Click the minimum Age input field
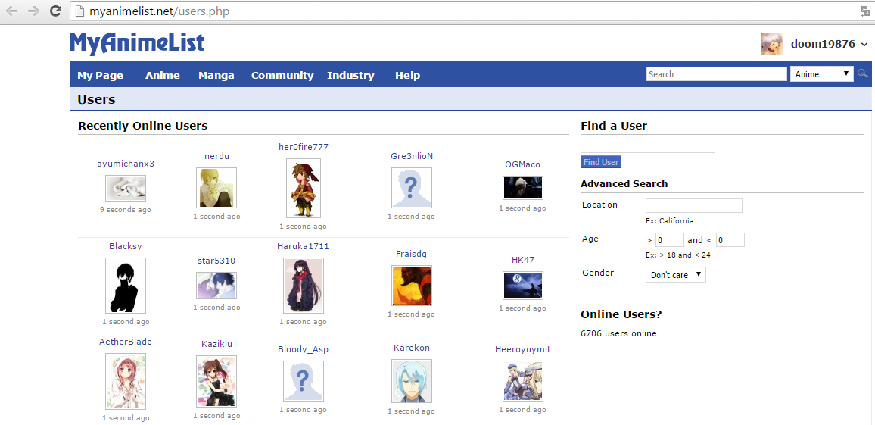The image size is (875, 425). point(670,240)
